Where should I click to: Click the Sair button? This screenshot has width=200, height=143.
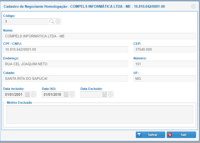pyautogui.click(x=181, y=135)
